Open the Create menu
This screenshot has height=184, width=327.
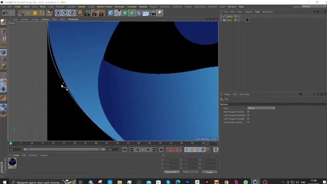pos(17,7)
